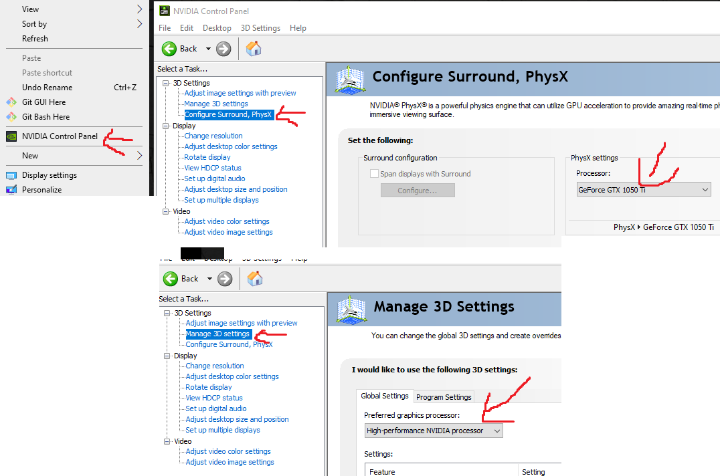
Task: Open Back history dropdown arrow in top panel
Action: (x=208, y=49)
